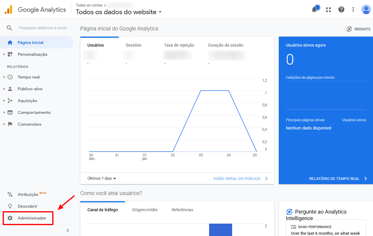
Task: Open the Todos os dados do website dropdown
Action: 119,12
